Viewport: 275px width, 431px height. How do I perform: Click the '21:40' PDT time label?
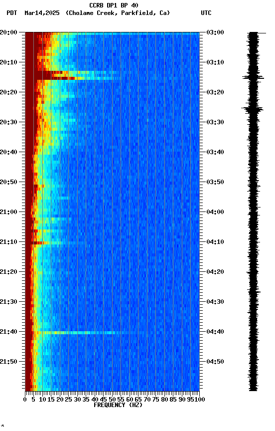click(x=8, y=332)
